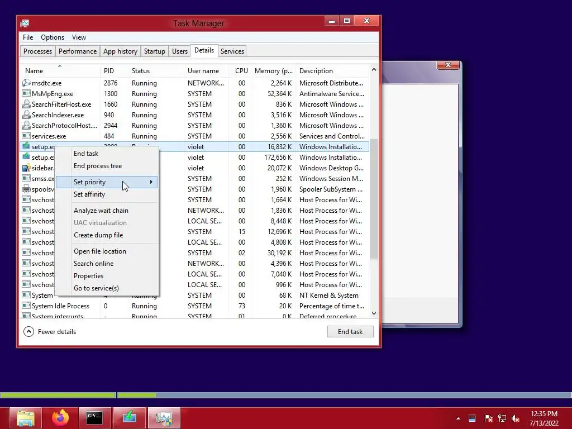Select Set affinity menu entry
Image resolution: width=572 pixels, height=429 pixels.
(89, 194)
